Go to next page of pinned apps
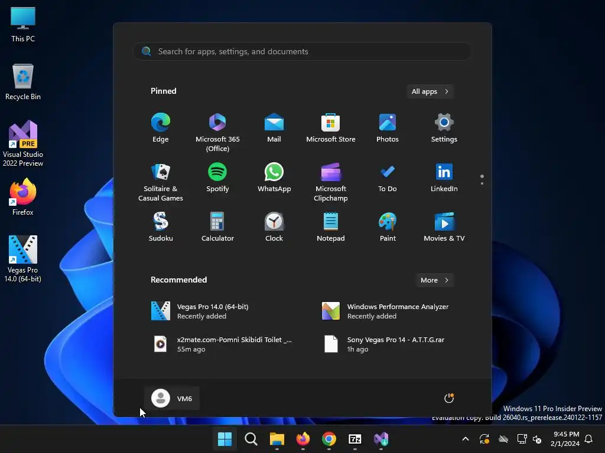605x453 pixels. (x=482, y=183)
